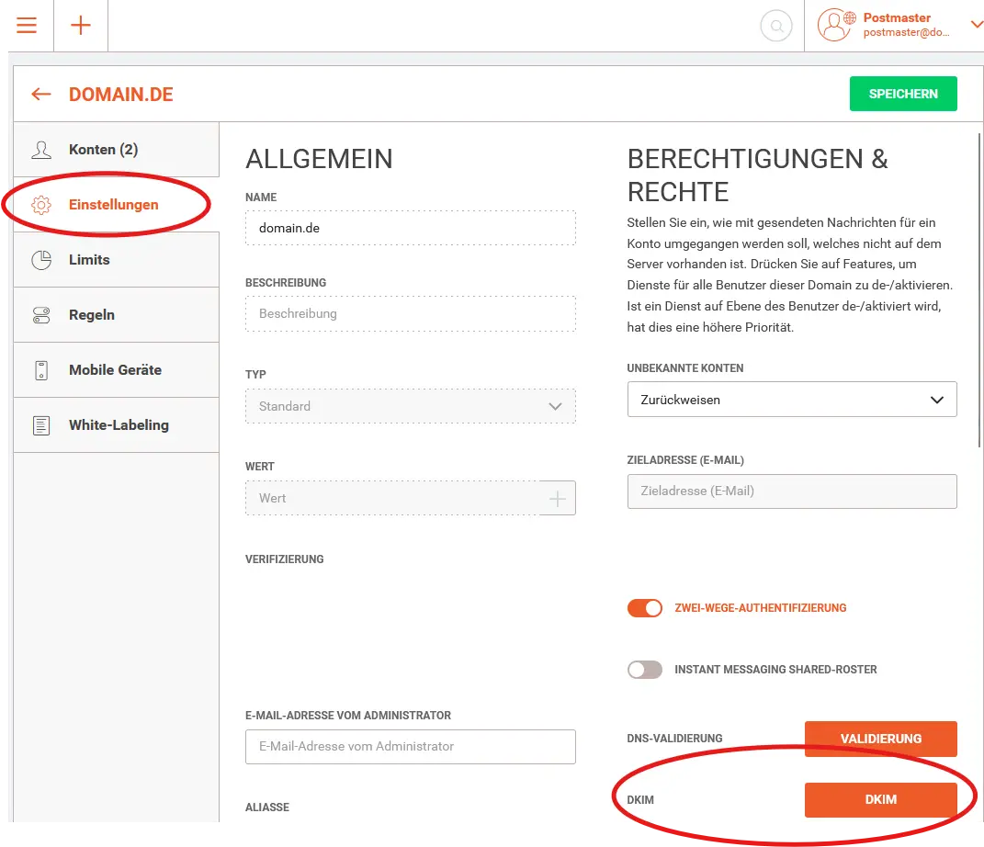This screenshot has width=984, height=847.
Task: Click the vertical scrollbar on right
Action: 979,290
